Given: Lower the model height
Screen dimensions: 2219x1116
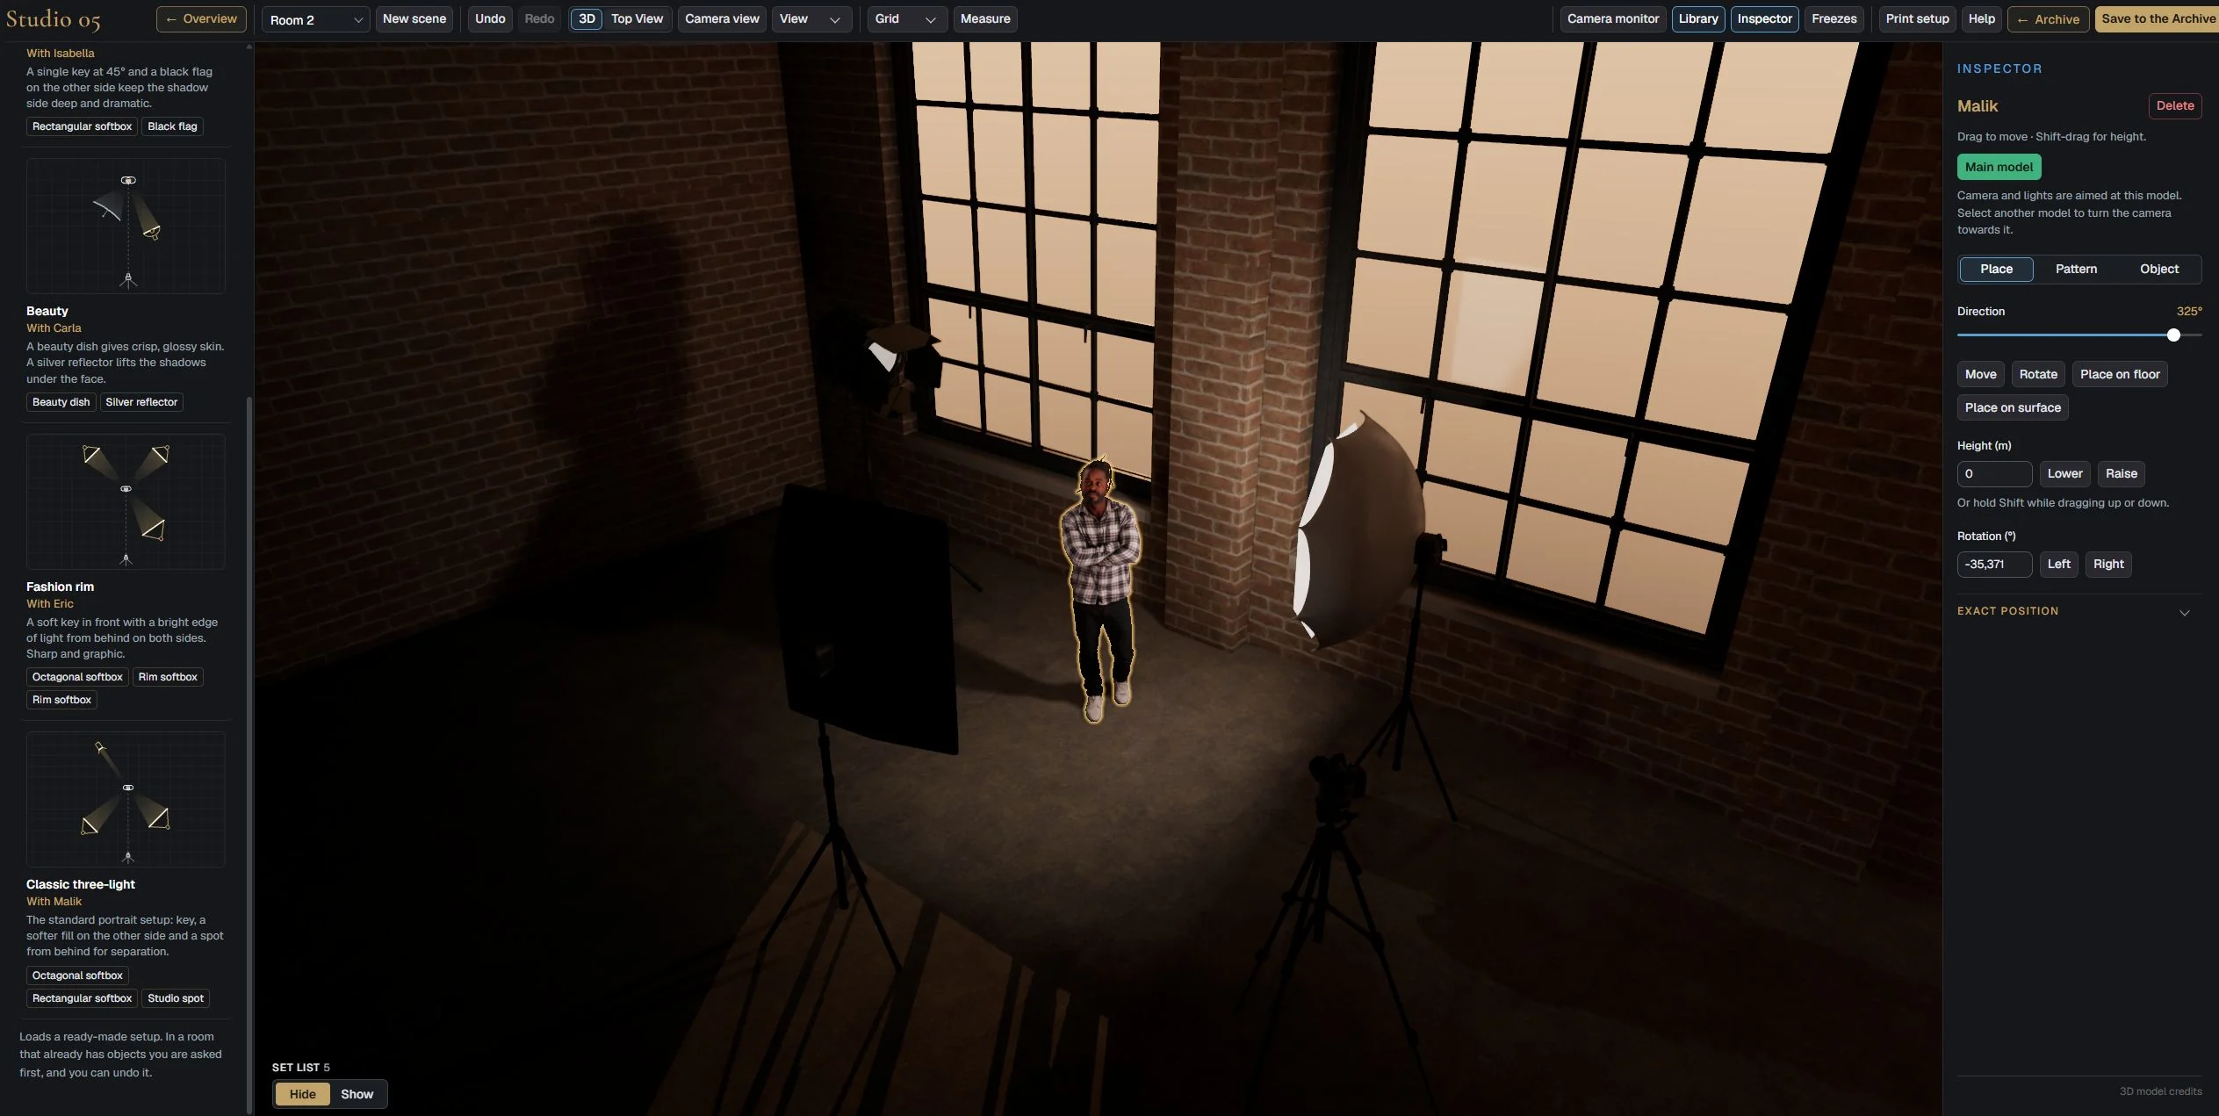Looking at the screenshot, I should (x=2064, y=474).
